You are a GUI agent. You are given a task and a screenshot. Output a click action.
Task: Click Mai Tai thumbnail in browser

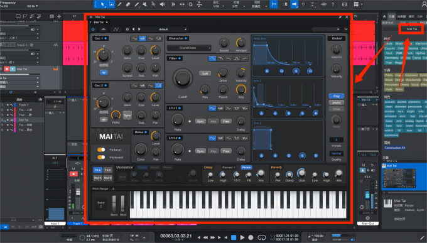(x=399, y=178)
